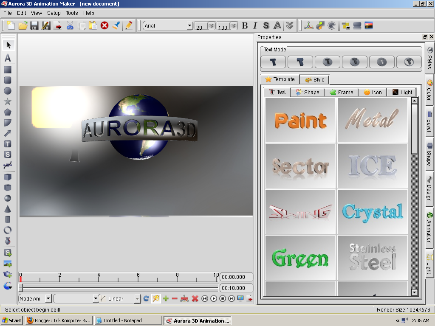Open Untitled - Notepad from the taskbar
Viewport: 435px width, 326px height.
tap(128, 320)
